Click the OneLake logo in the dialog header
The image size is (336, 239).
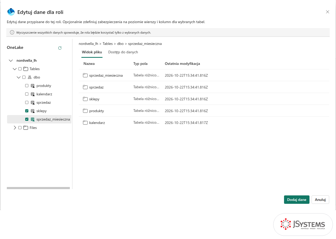click(11, 12)
